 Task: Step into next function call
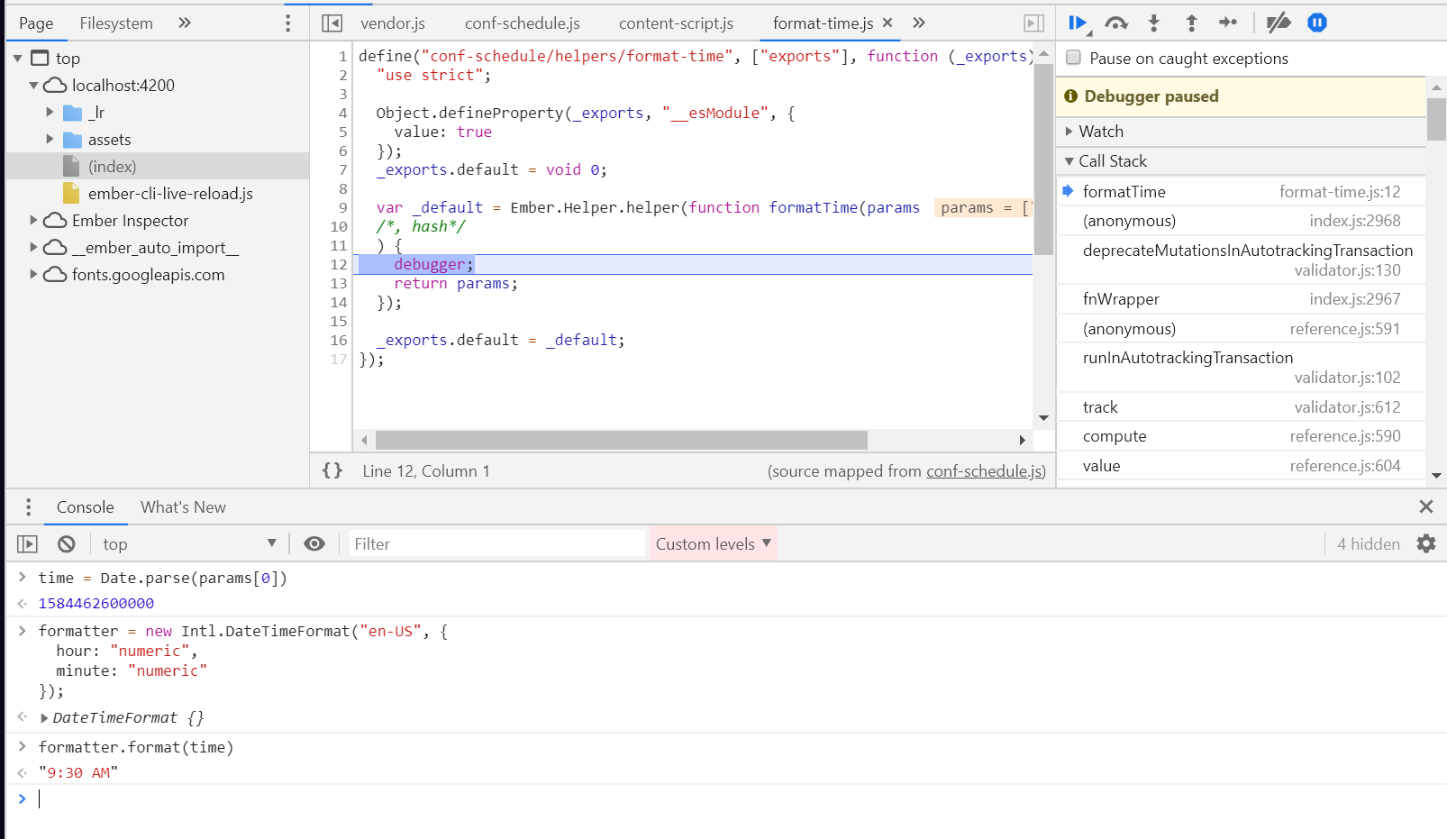coord(1153,23)
